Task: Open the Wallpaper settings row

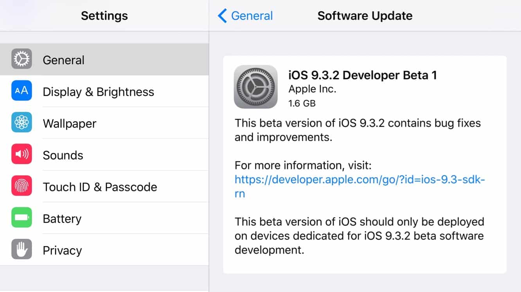Action: [70, 124]
